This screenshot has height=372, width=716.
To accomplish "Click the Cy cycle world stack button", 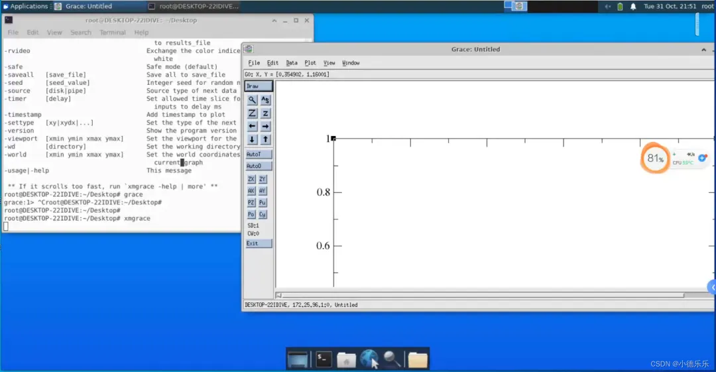I will (x=262, y=214).
